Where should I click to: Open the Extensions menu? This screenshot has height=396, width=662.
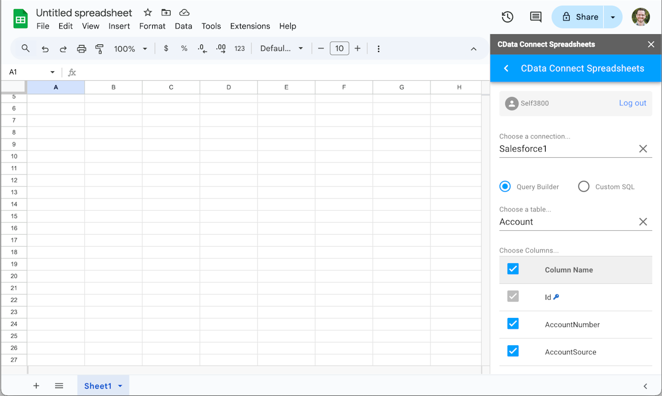250,26
